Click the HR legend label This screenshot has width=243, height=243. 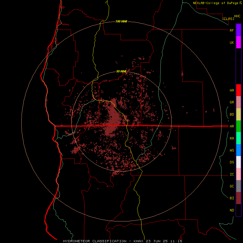point(232,126)
